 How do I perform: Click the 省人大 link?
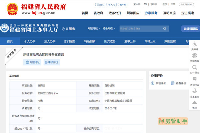tap(111, 5)
